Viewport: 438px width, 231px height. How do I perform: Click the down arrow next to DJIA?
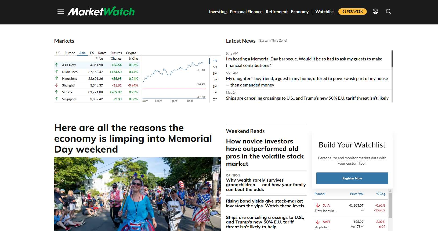pos(318,205)
